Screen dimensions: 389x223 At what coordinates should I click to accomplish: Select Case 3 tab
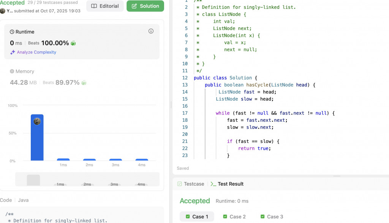(272, 217)
